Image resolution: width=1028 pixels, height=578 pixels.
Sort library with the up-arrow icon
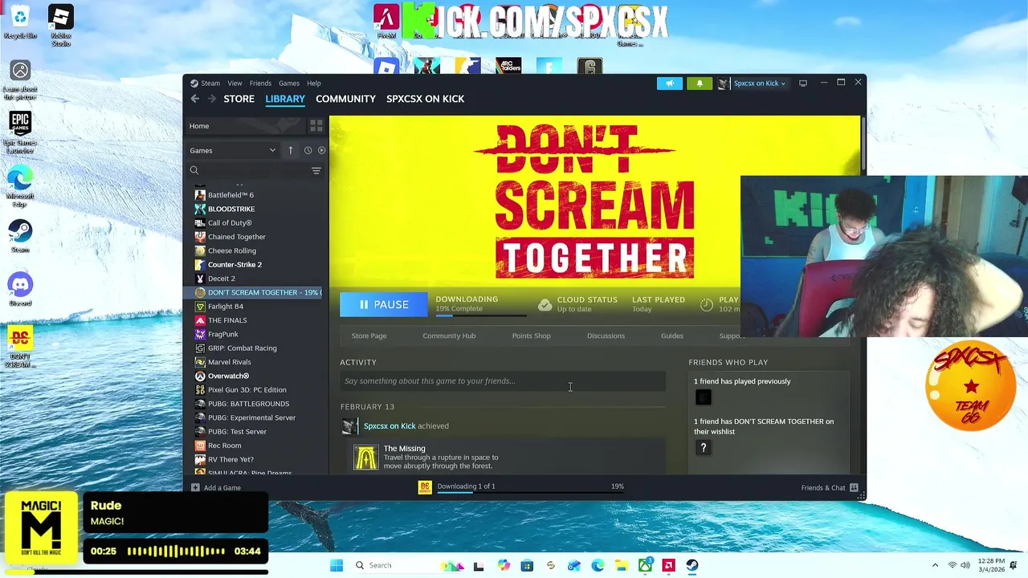click(x=291, y=150)
